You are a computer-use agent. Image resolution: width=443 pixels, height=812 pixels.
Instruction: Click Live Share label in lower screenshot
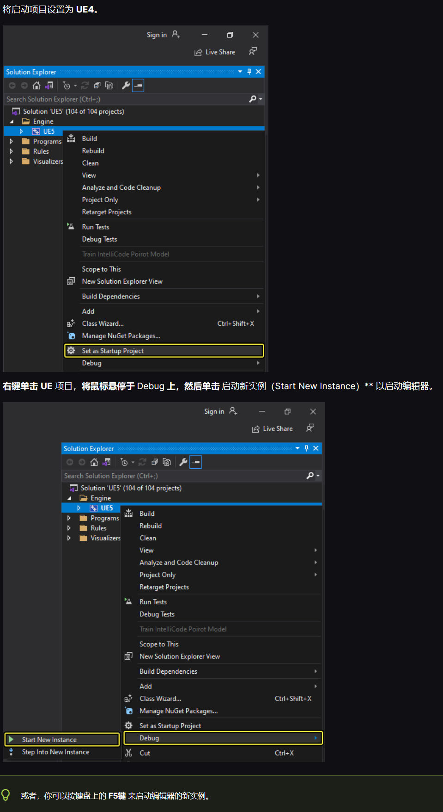(278, 429)
